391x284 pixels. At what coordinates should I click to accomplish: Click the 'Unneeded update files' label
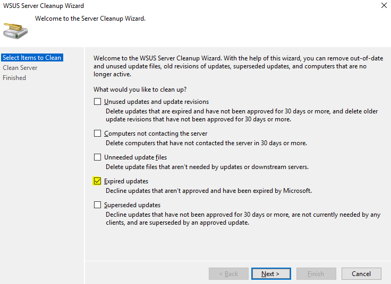(x=135, y=157)
